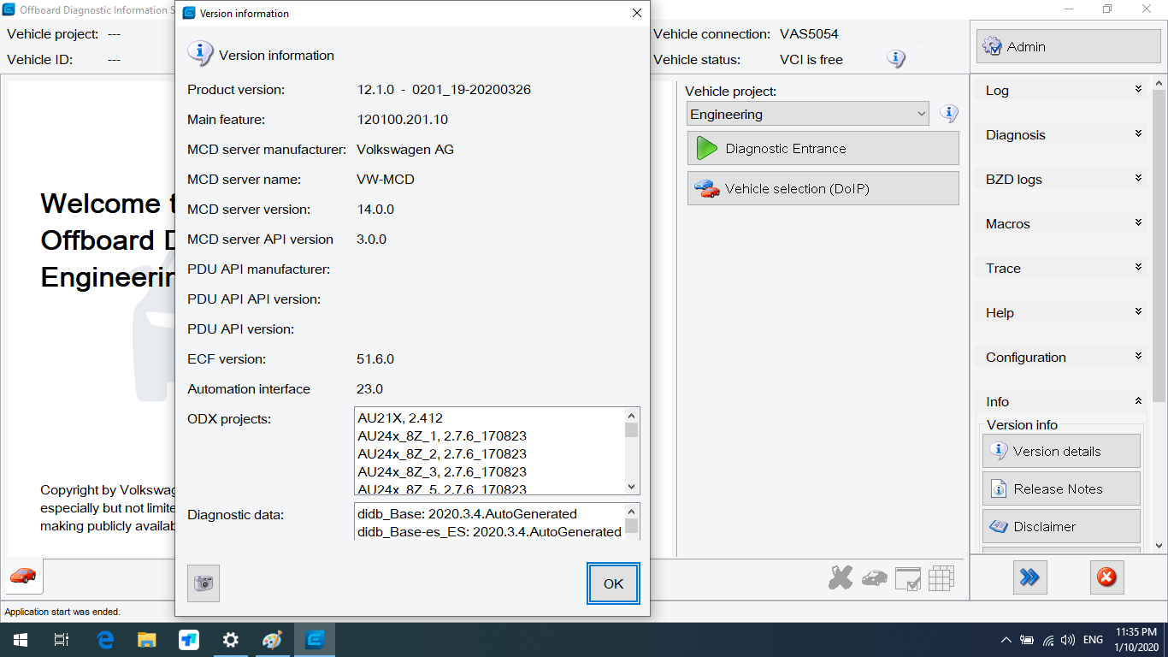
Task: Click the ENG language indicator
Action: tap(1093, 640)
